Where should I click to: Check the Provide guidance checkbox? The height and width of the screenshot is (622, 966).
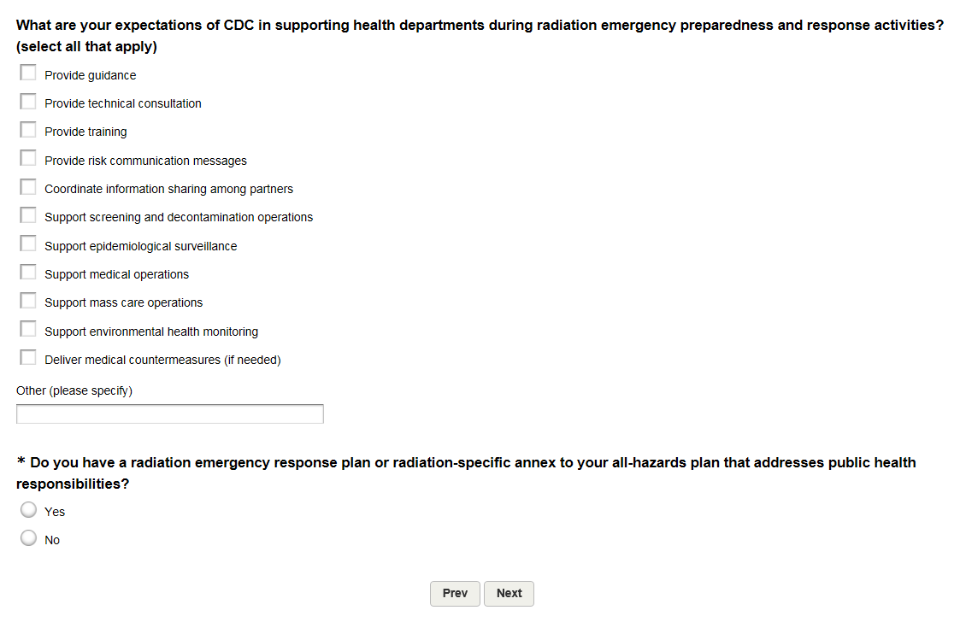point(28,74)
